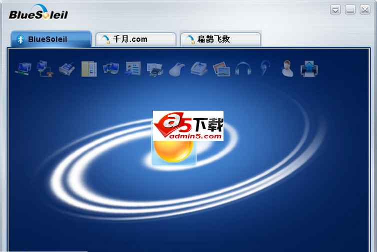
Task: Click the BlueSoleil logo in header
Action: coord(38,13)
